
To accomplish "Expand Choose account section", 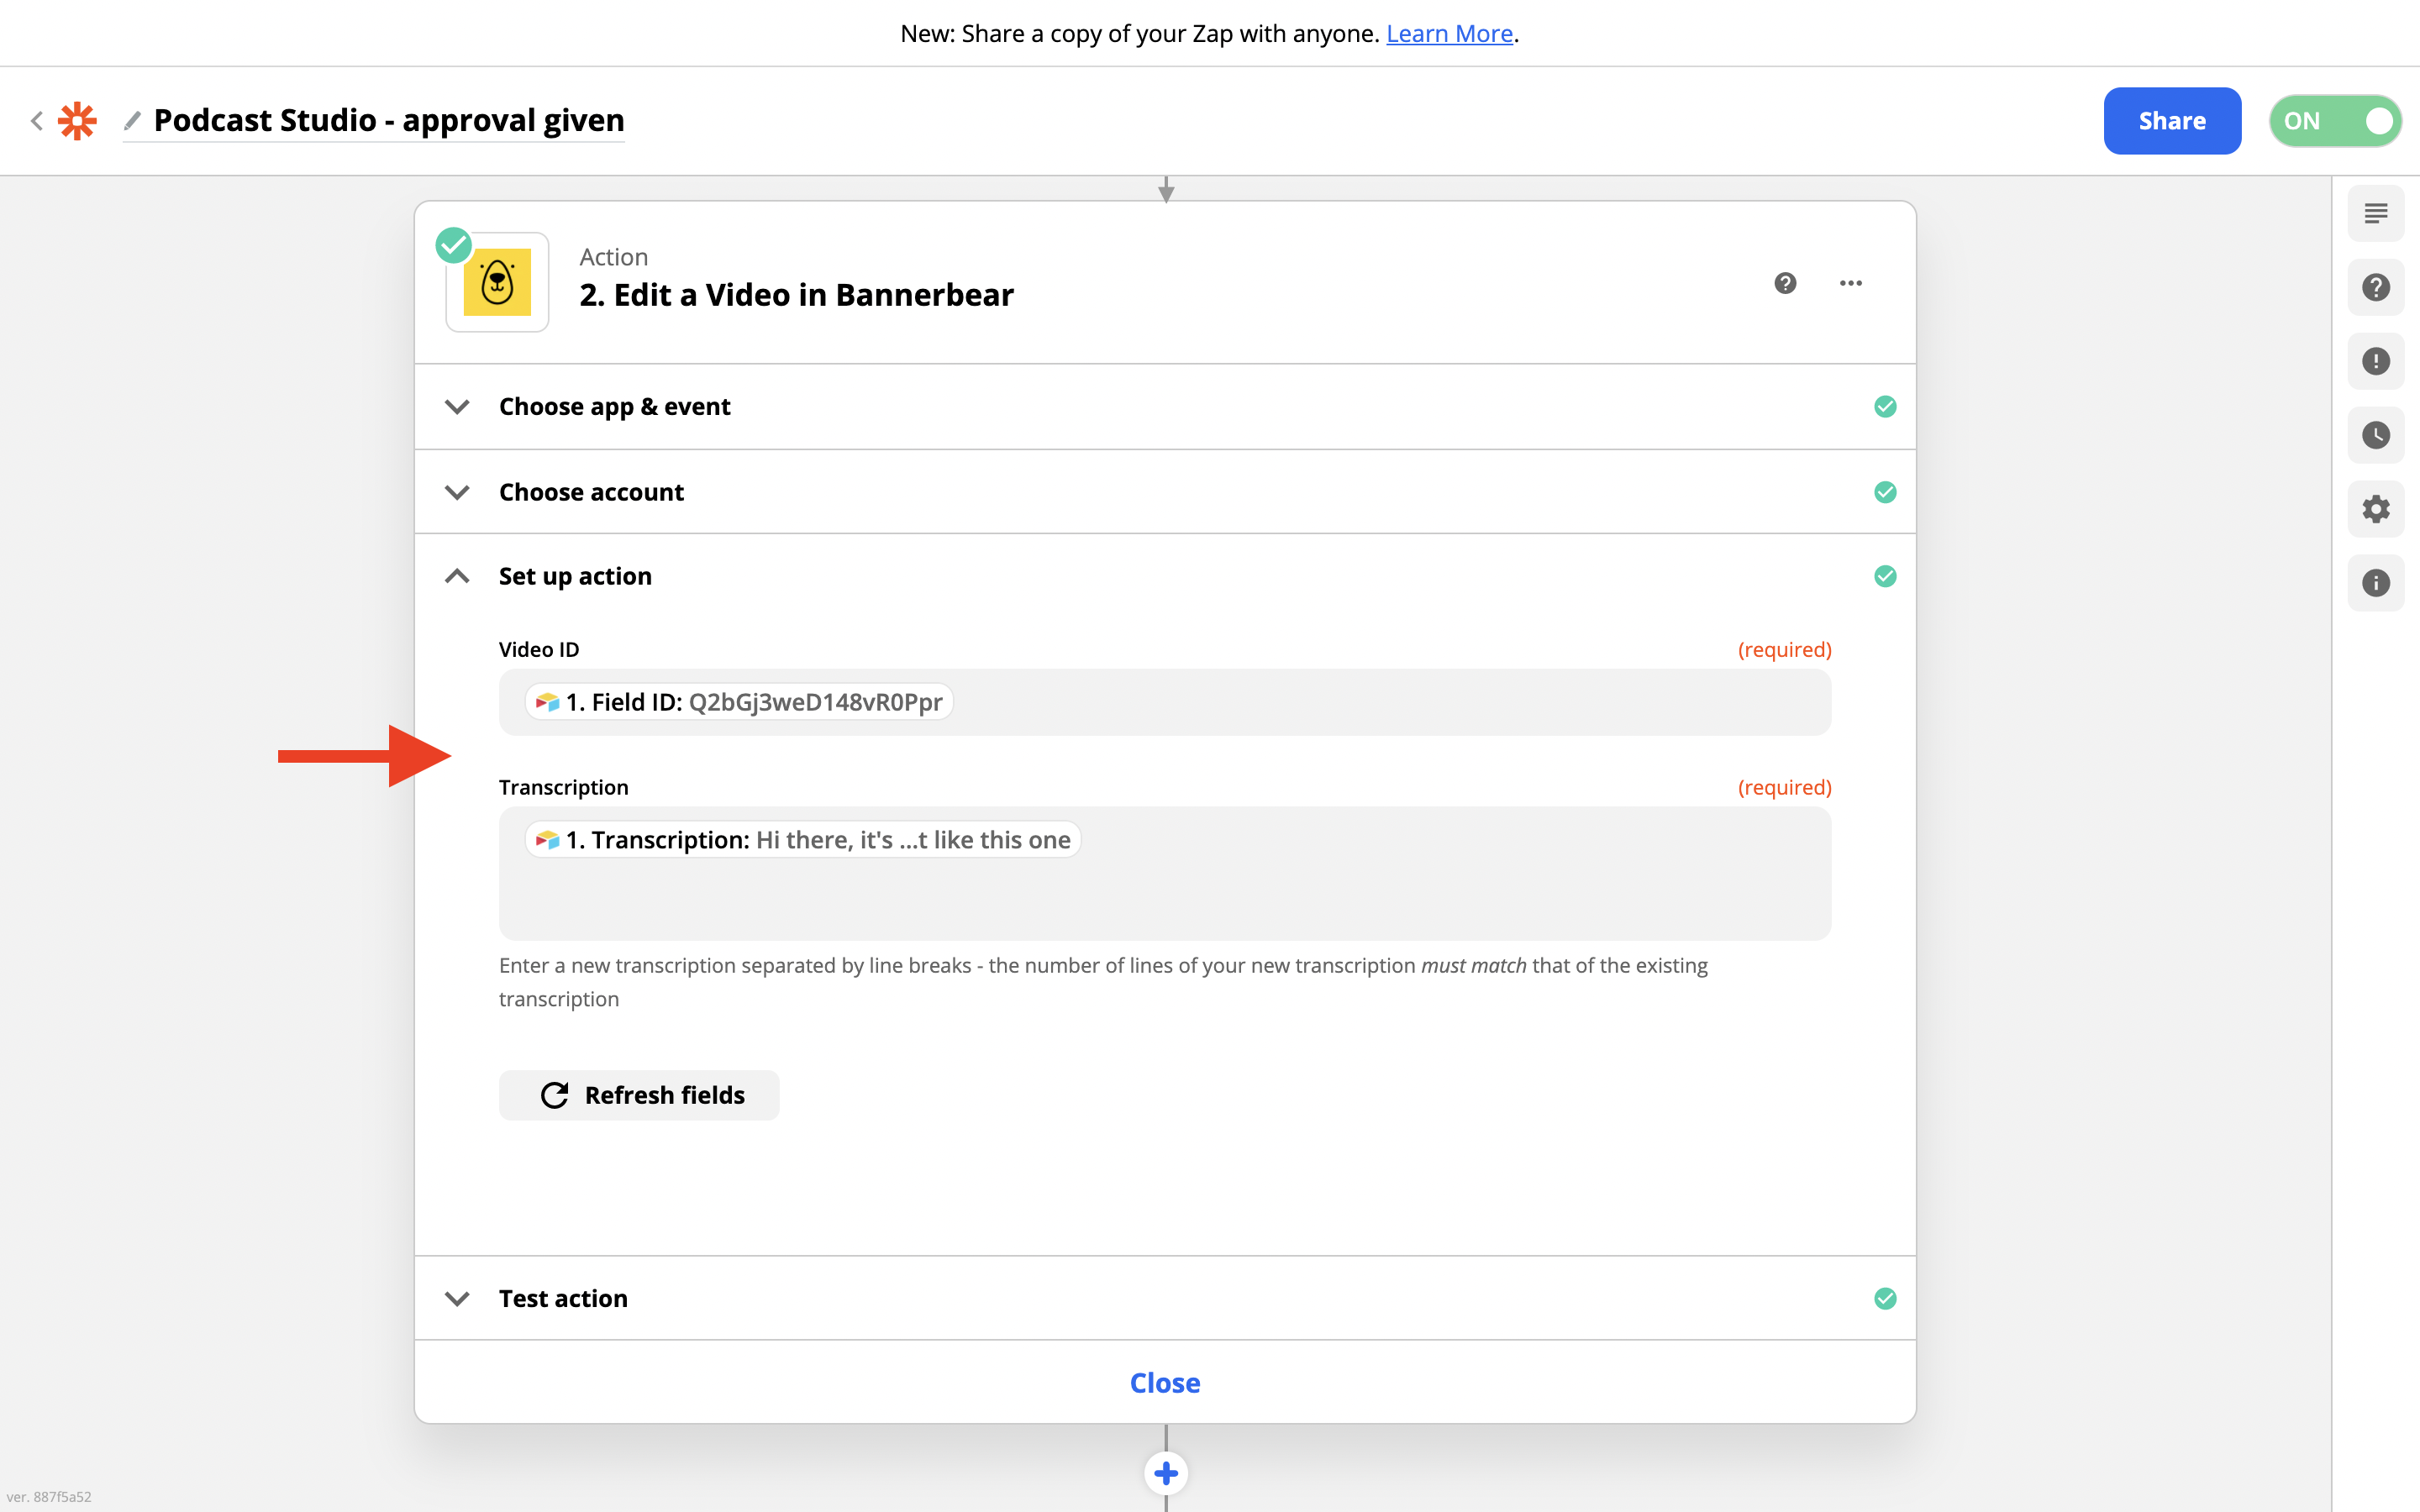I will (591, 492).
